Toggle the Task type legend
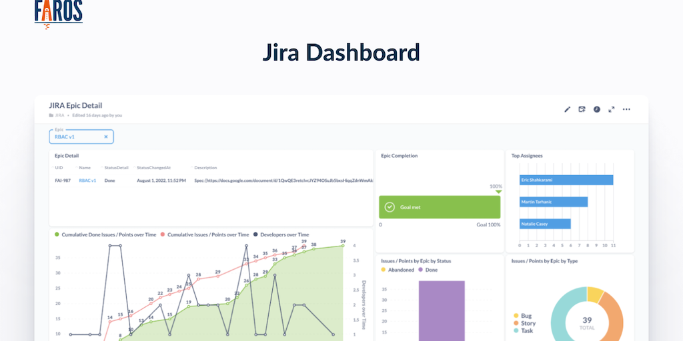Viewport: 683px width, 341px height. pyautogui.click(x=523, y=330)
